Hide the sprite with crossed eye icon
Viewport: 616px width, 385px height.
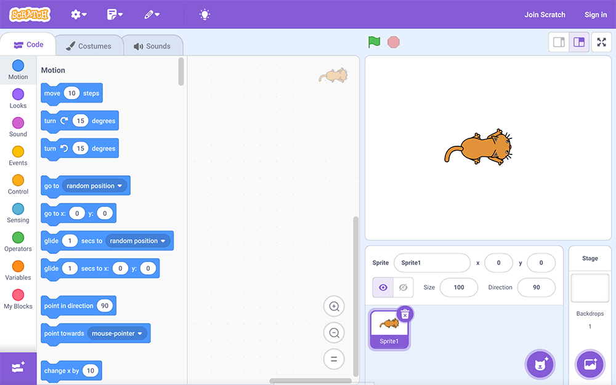click(403, 287)
